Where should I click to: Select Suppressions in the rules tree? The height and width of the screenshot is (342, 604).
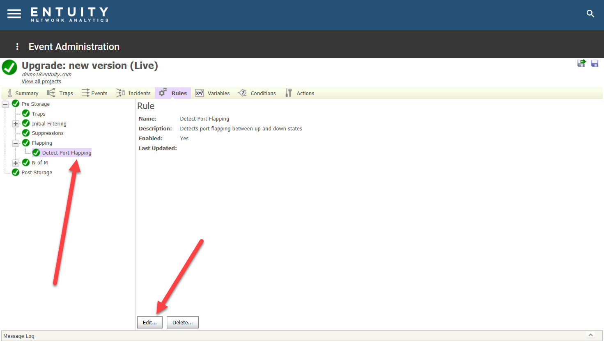48,133
